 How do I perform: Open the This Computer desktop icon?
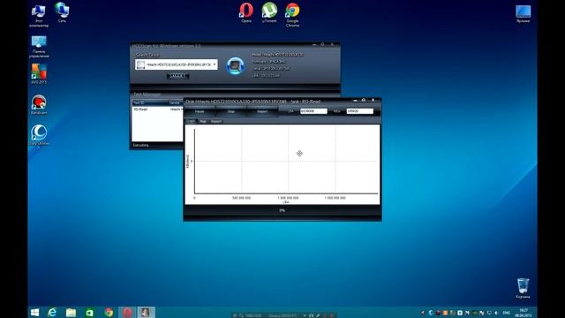(39, 16)
